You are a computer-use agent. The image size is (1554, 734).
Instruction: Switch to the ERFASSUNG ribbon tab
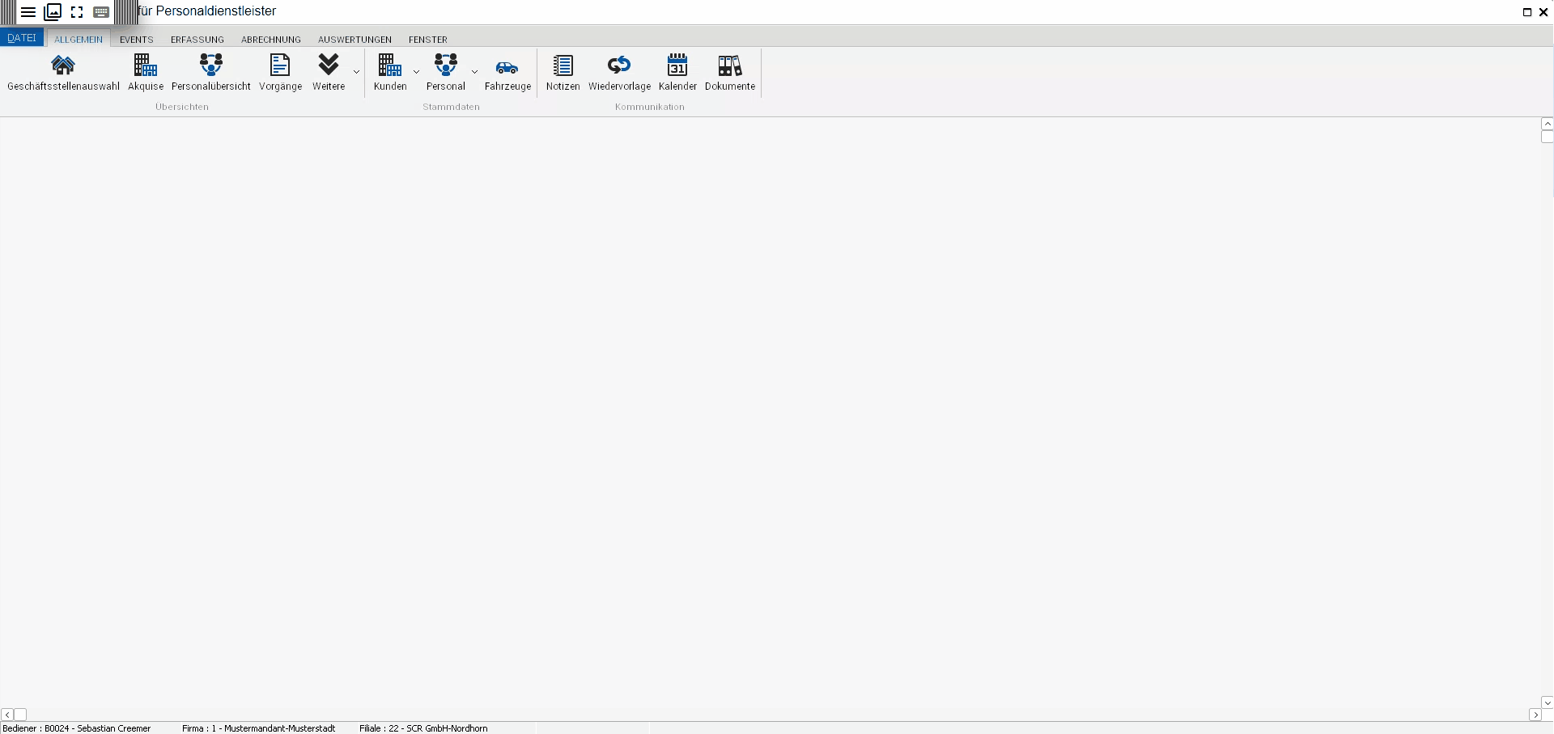click(x=197, y=39)
